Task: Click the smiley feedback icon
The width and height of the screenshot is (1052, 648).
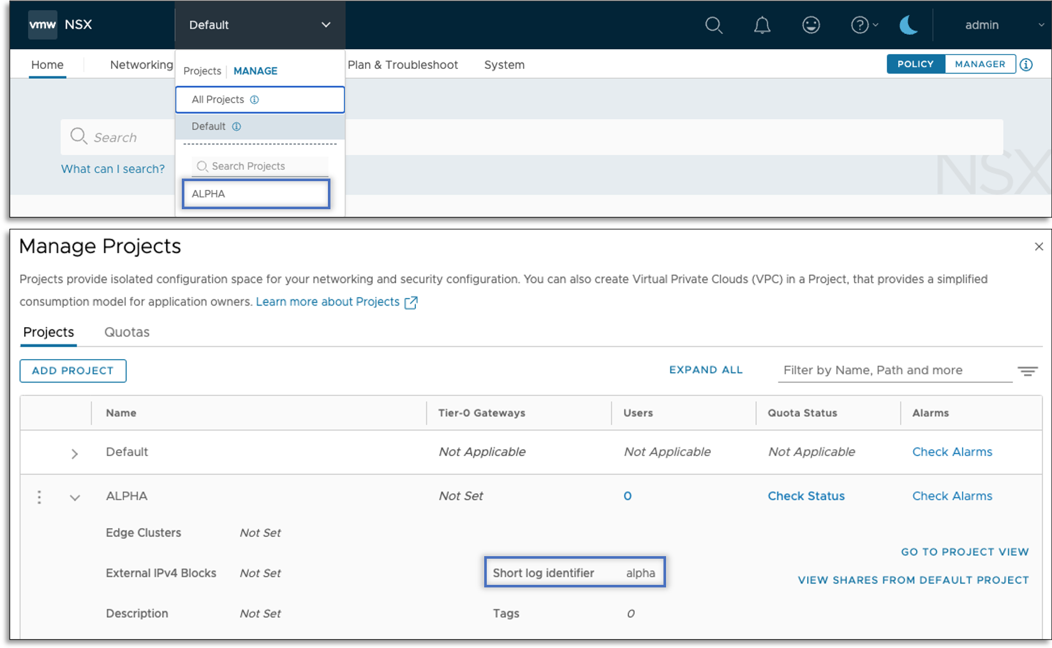Action: 811,26
